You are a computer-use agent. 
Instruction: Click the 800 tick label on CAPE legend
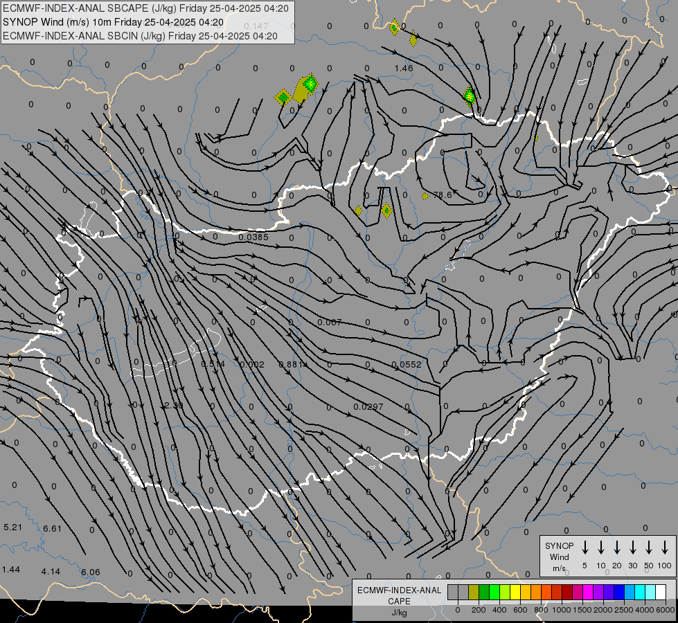pos(541,610)
